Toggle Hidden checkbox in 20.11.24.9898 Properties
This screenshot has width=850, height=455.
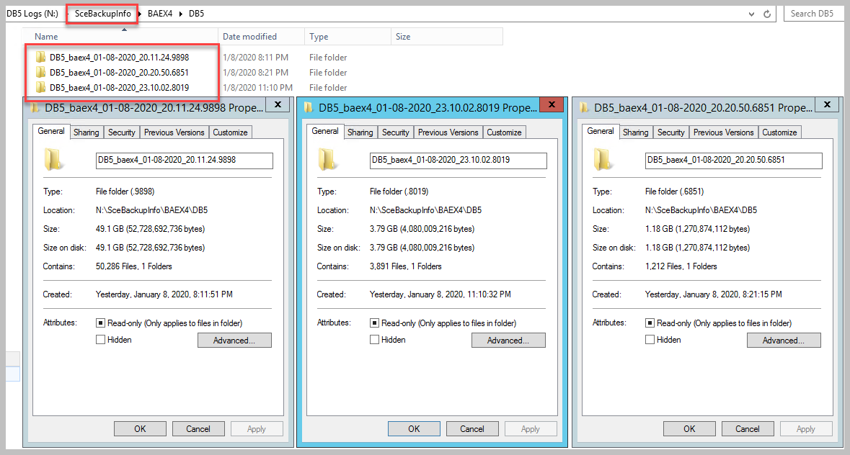coord(100,340)
